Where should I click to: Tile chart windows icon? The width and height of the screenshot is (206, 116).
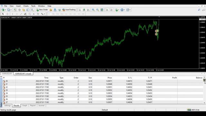[102, 10]
